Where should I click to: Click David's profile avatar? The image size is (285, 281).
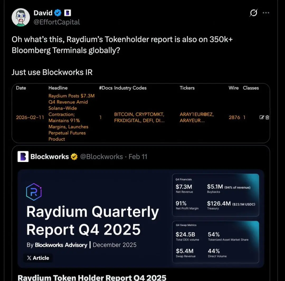pyautogui.click(x=21, y=17)
